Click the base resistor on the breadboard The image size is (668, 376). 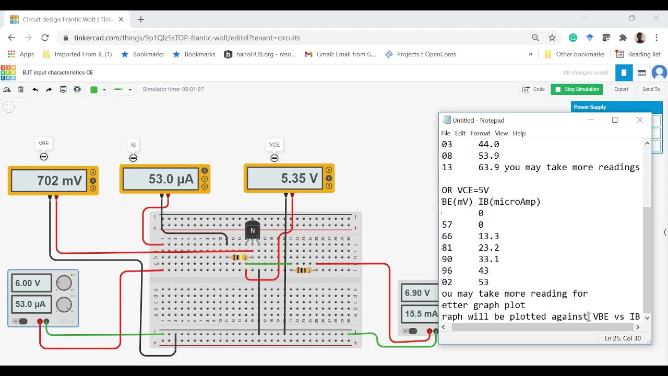point(240,257)
